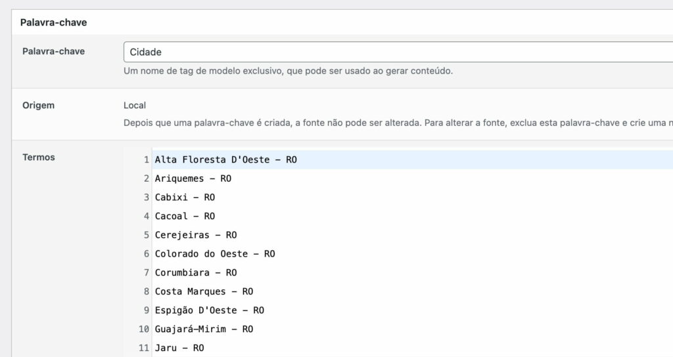Select the line 'Corumbiara – RO'
673x357 pixels.
click(196, 273)
